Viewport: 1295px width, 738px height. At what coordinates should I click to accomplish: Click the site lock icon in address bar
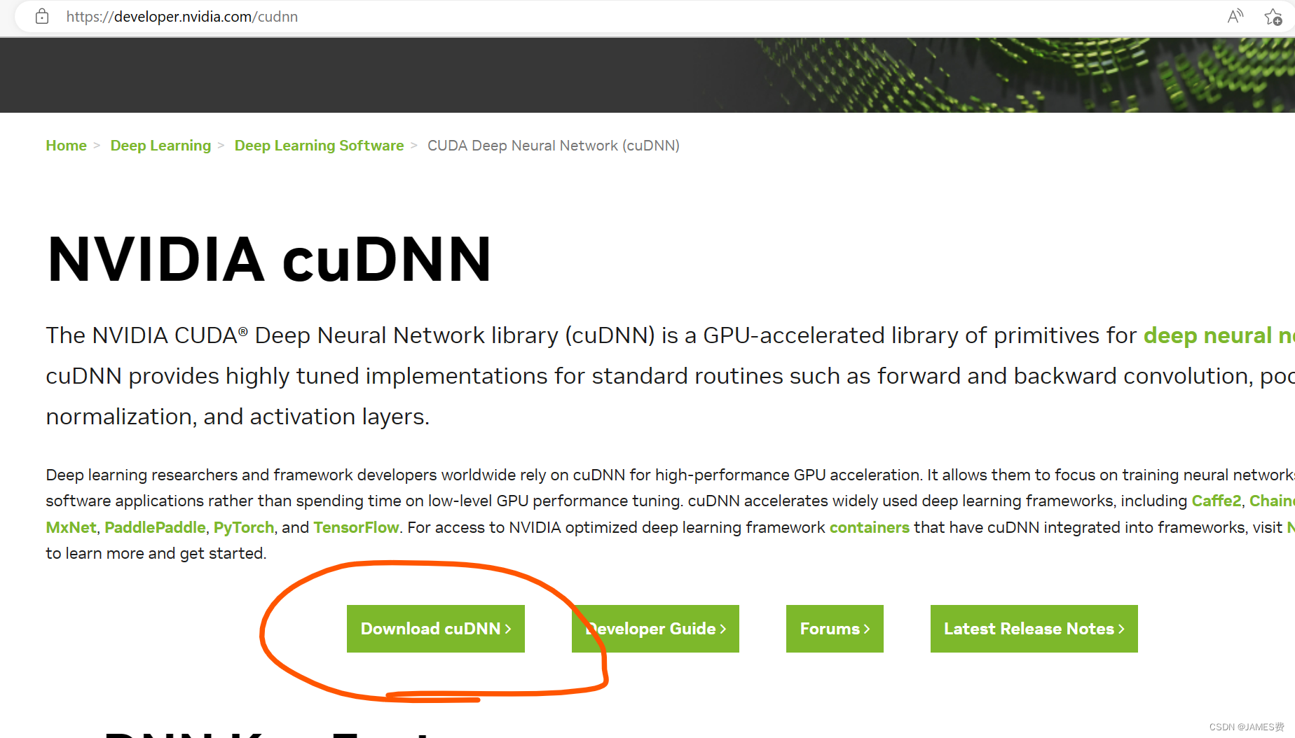pyautogui.click(x=42, y=17)
